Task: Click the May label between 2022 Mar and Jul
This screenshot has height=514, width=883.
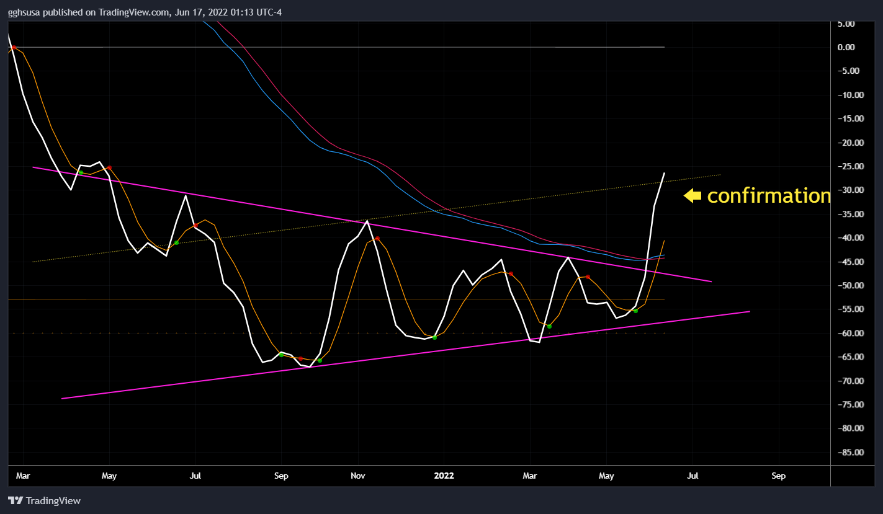Action: tap(606, 476)
